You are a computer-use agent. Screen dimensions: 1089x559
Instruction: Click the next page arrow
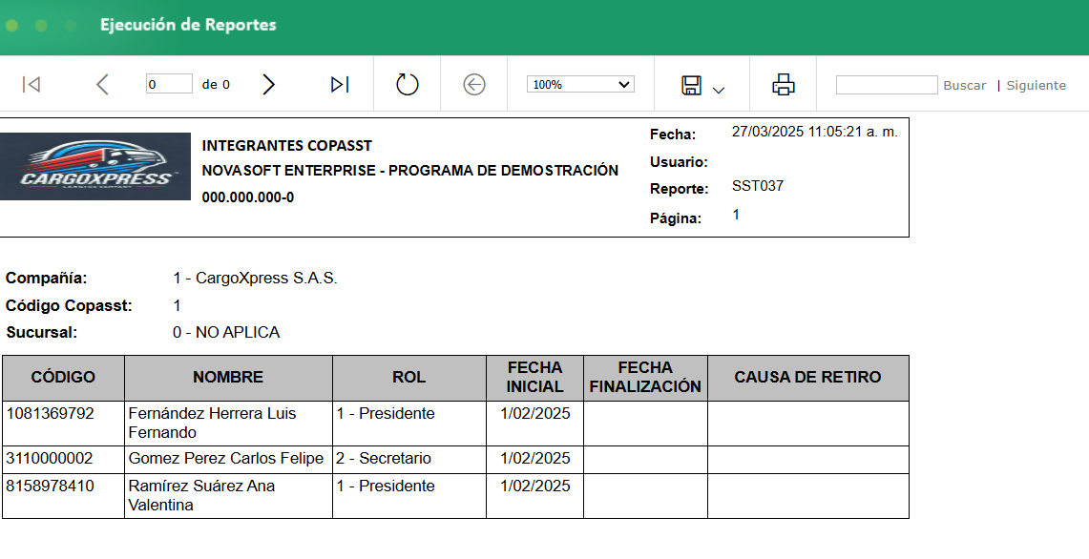click(x=268, y=84)
